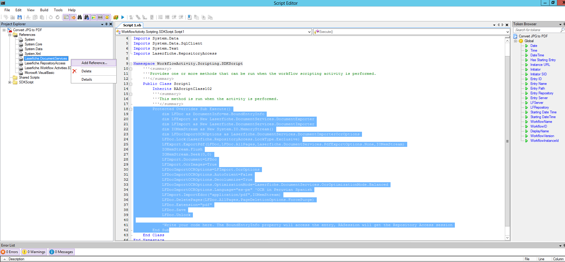Click the comment lines toolbar icon
565x262 pixels.
click(x=160, y=17)
